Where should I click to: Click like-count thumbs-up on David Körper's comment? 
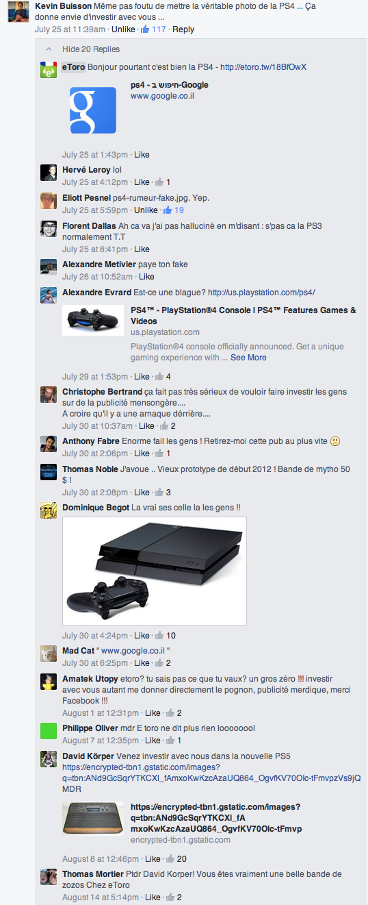tap(170, 859)
